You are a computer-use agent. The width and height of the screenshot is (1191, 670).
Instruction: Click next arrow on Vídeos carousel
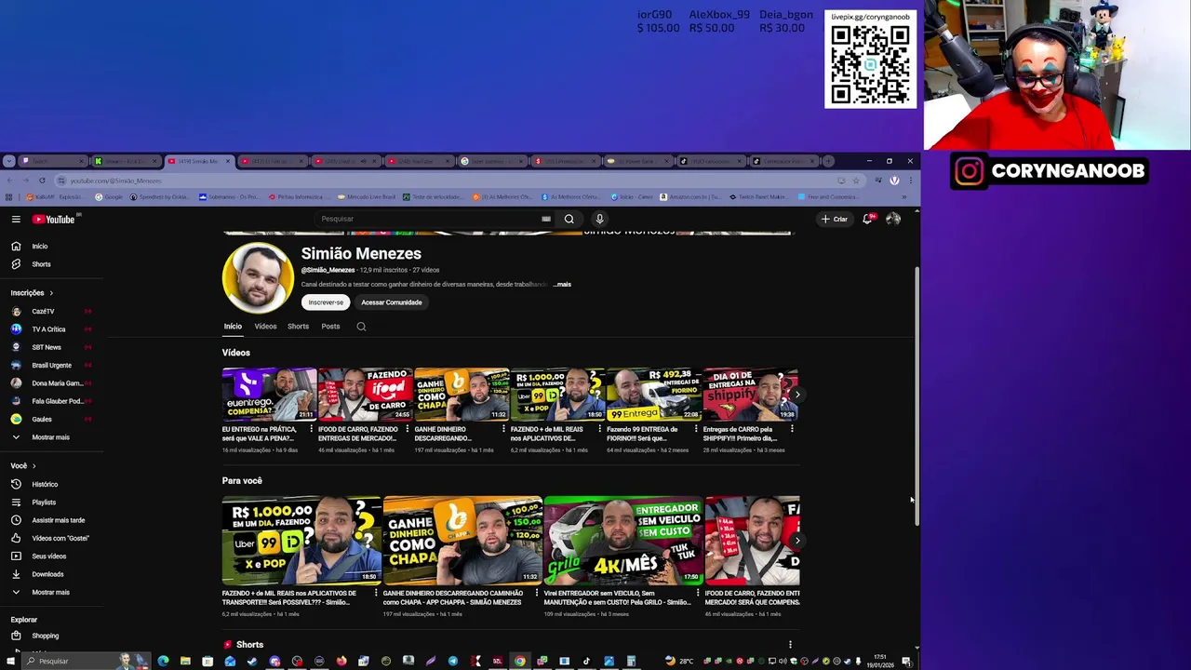coord(796,395)
